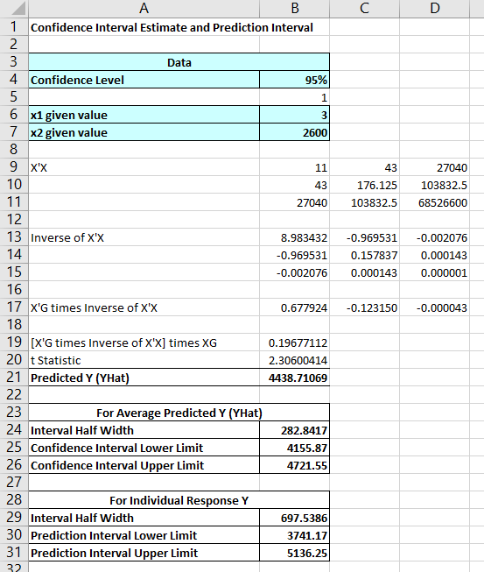Select the x1 value cell showing 3
Screen dimensions: 484x572
pos(294,115)
